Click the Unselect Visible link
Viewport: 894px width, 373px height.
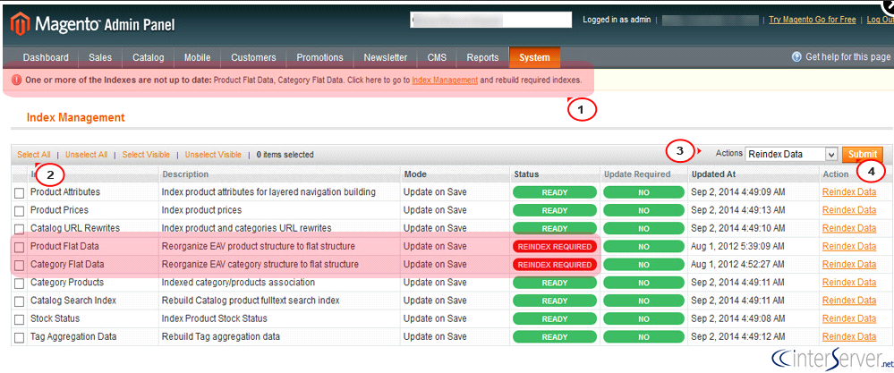[213, 155]
